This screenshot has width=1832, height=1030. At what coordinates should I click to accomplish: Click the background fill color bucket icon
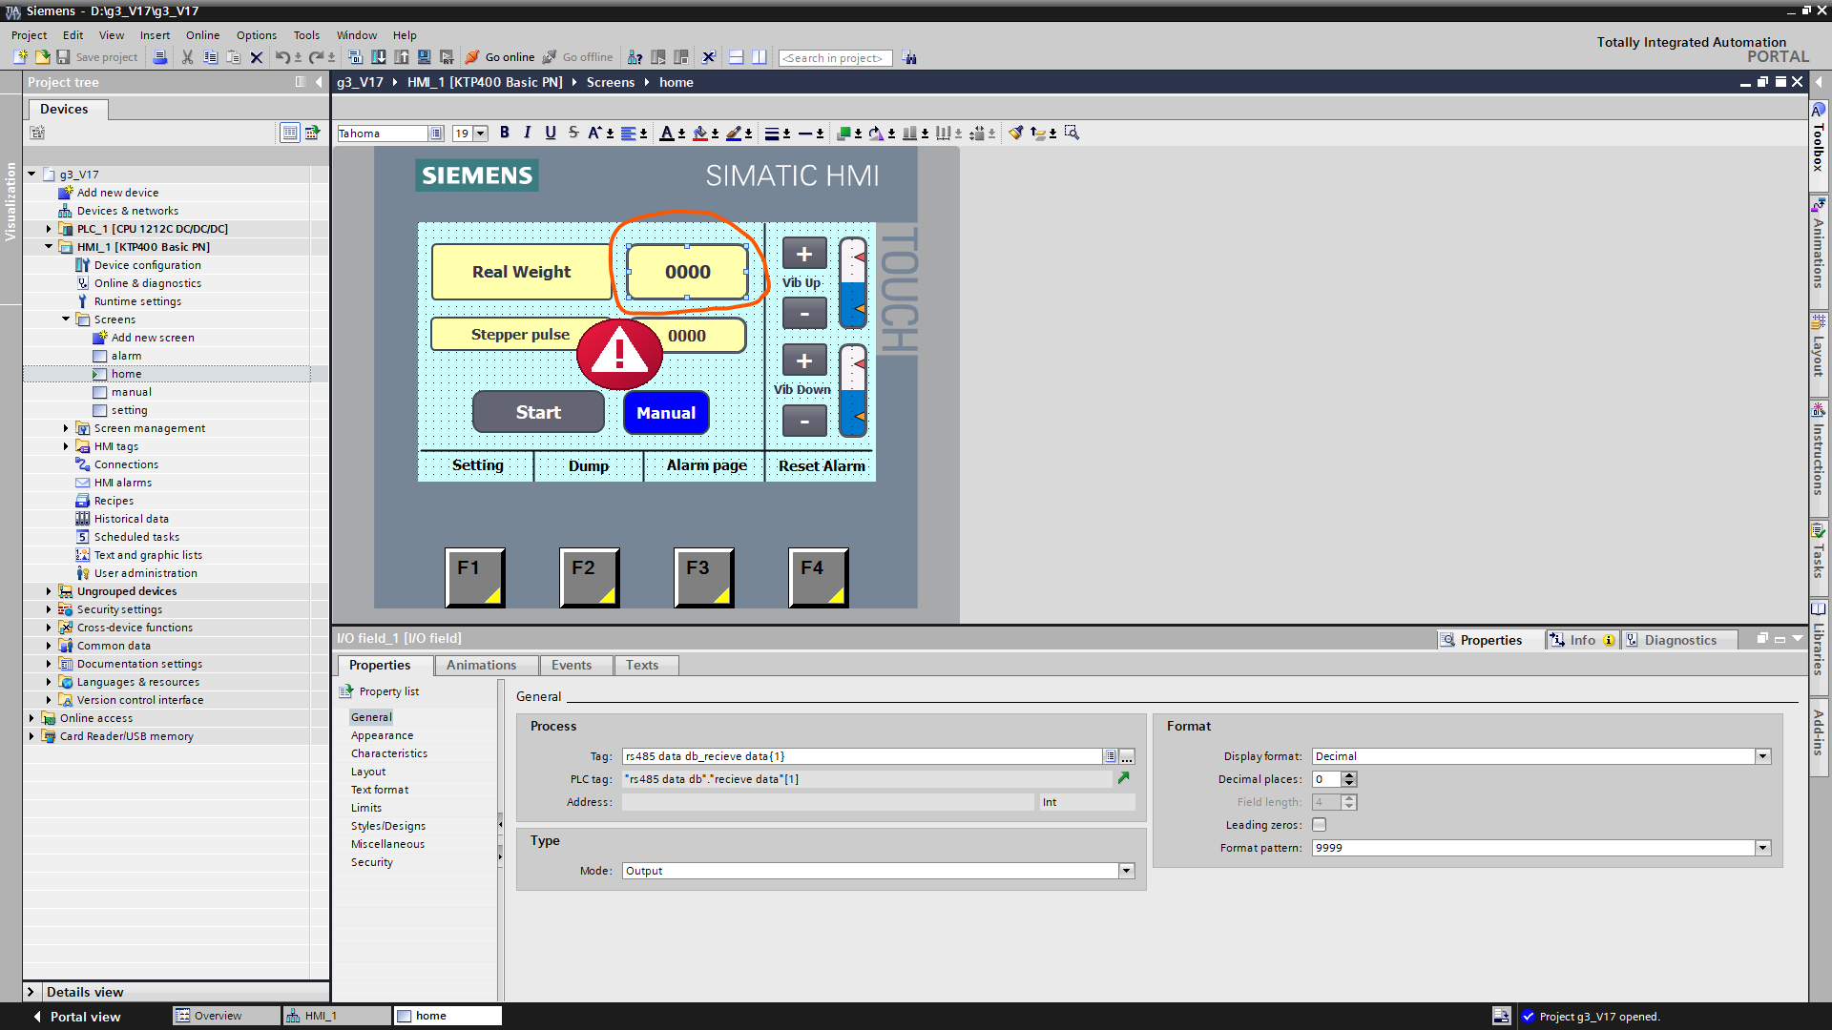[x=700, y=133]
